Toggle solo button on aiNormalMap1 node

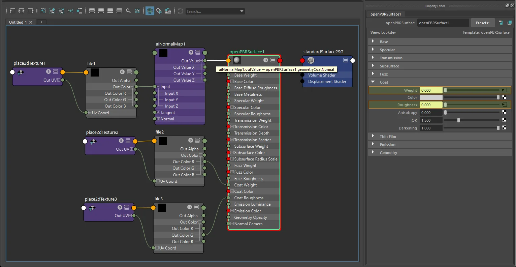tap(191, 52)
